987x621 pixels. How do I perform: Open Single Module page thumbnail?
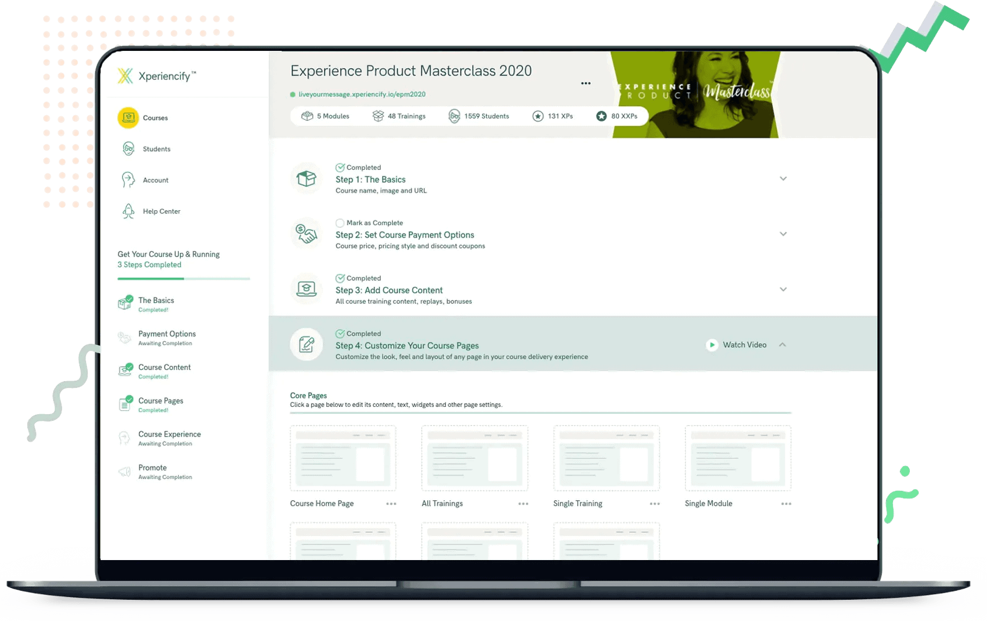(738, 458)
